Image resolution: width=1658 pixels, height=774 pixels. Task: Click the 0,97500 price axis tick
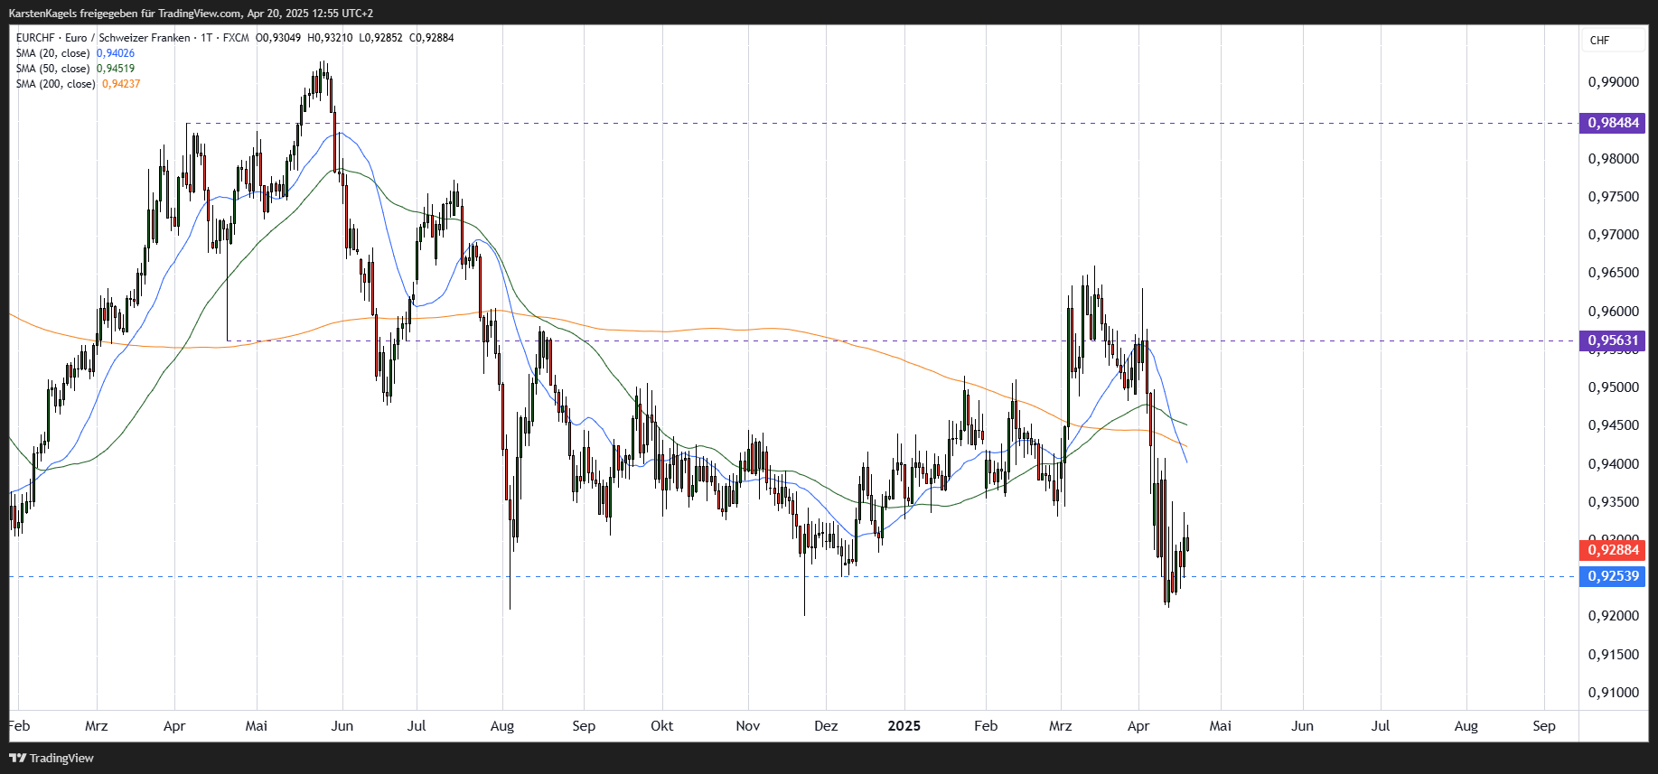coord(1613,197)
